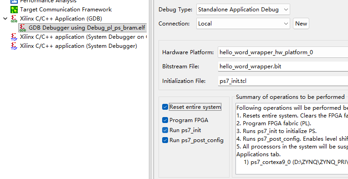The image size is (348, 179).
Task: Click the Bitstream File field
Action: click(283, 66)
